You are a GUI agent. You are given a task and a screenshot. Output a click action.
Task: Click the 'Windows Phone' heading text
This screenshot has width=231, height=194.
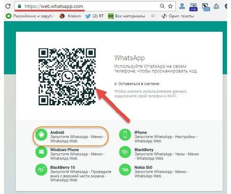[x=65, y=150]
